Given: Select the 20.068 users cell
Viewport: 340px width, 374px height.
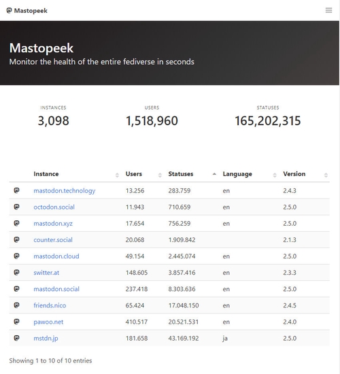Looking at the screenshot, I should point(135,240).
